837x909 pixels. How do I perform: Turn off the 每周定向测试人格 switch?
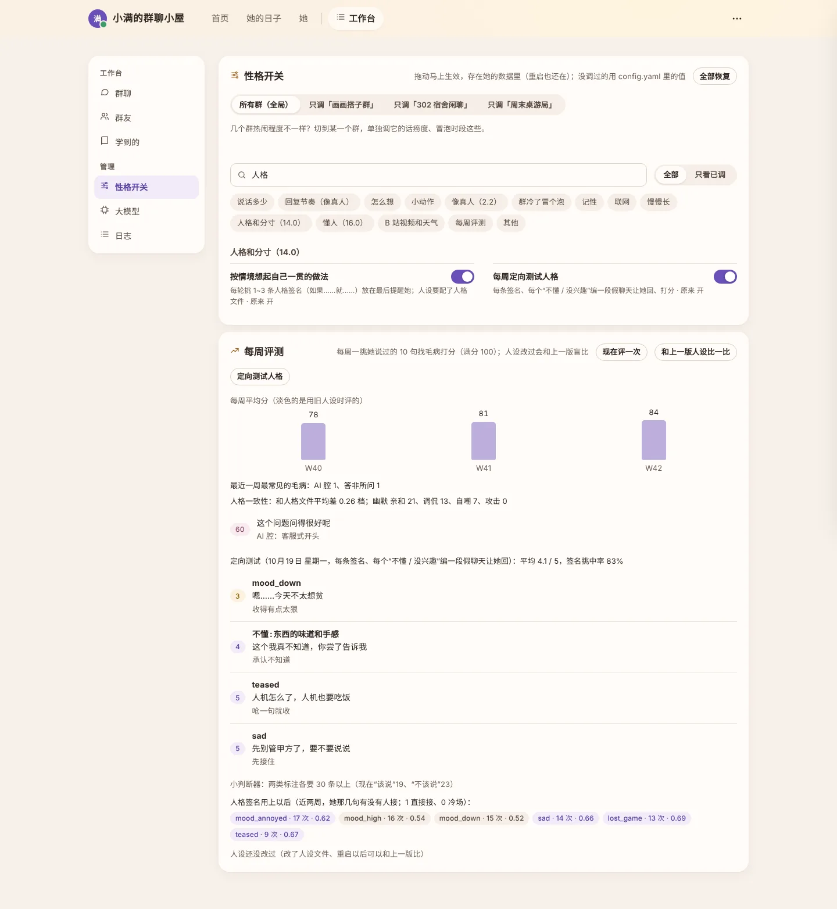coord(725,277)
